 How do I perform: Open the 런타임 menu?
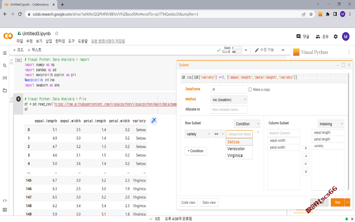(60, 41)
